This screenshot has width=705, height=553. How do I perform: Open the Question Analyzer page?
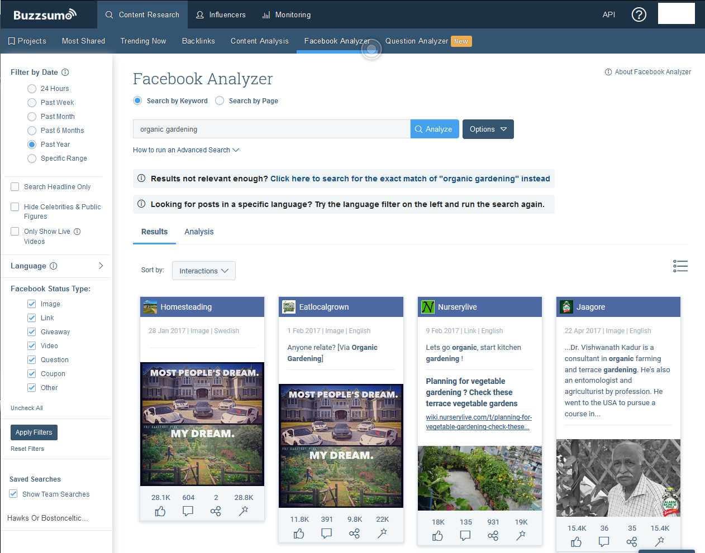click(x=417, y=41)
